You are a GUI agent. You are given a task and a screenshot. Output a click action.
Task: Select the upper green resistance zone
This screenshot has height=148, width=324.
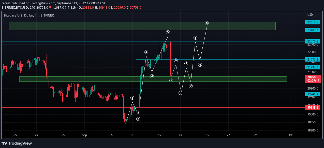(x=142, y=26)
